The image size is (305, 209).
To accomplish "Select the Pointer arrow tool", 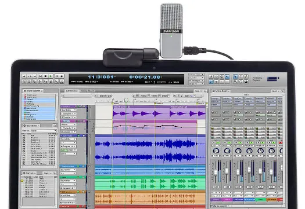I will [235, 76].
